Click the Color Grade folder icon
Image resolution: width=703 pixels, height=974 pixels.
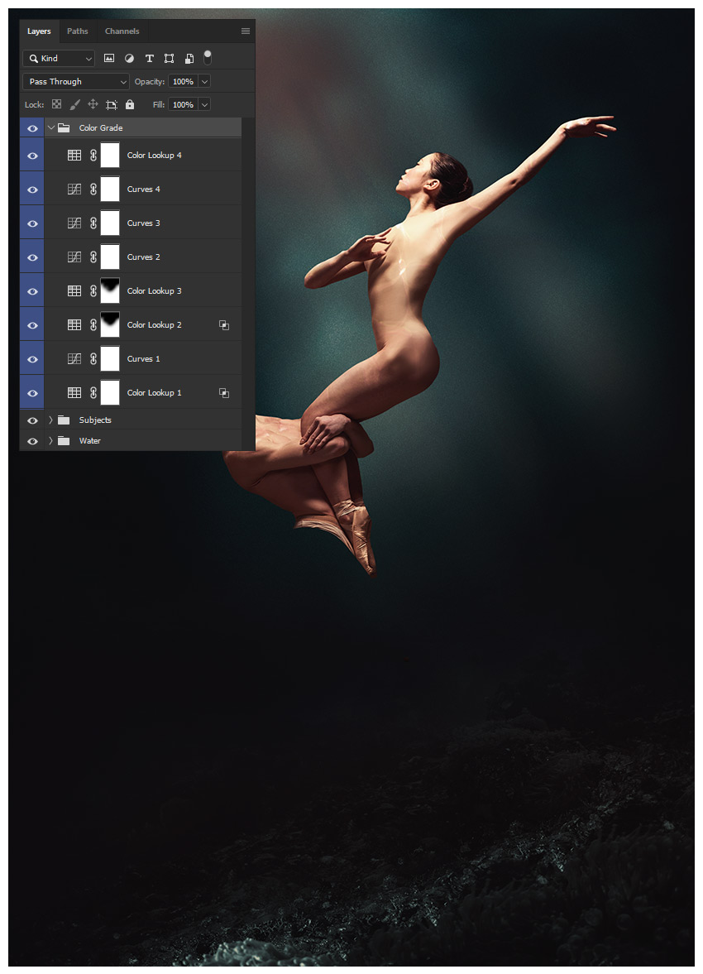click(64, 128)
